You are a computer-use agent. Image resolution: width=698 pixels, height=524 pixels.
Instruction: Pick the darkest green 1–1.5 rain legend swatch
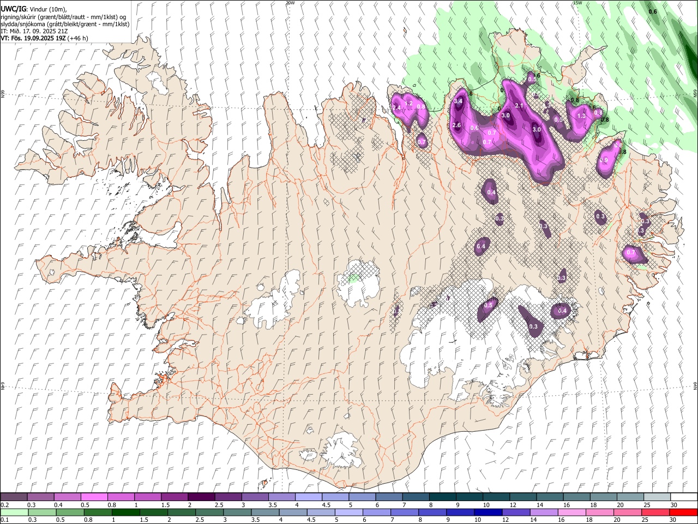pyautogui.click(x=125, y=513)
